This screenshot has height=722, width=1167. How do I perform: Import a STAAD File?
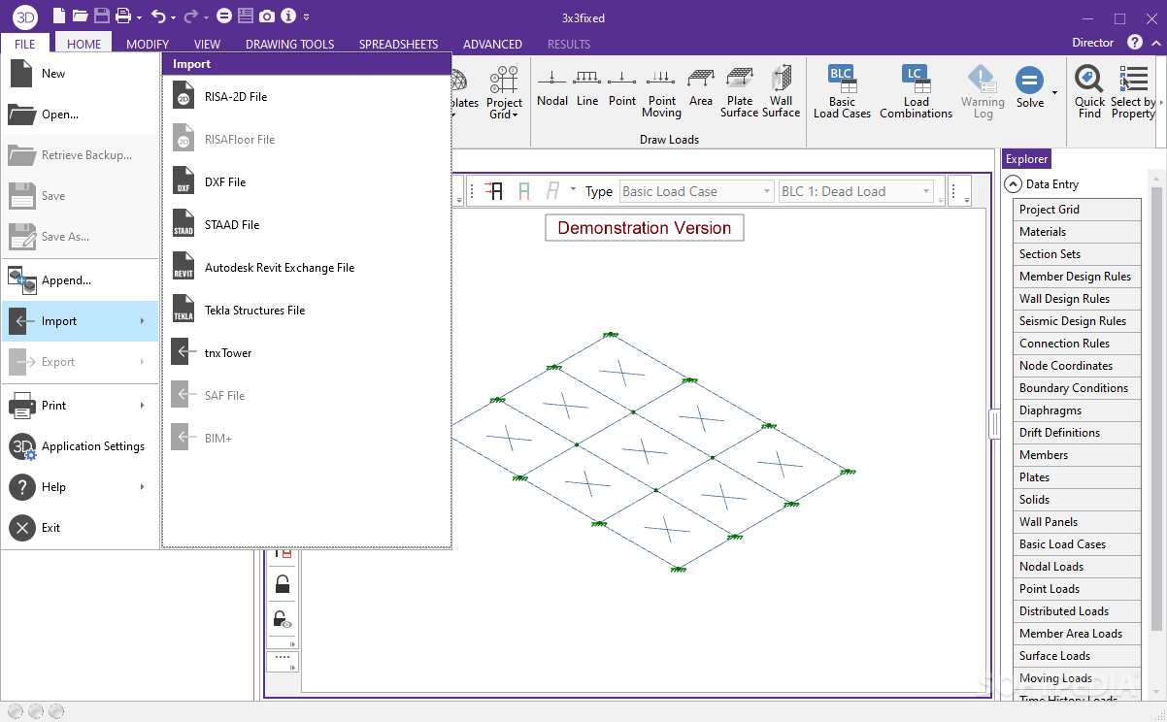click(307, 225)
